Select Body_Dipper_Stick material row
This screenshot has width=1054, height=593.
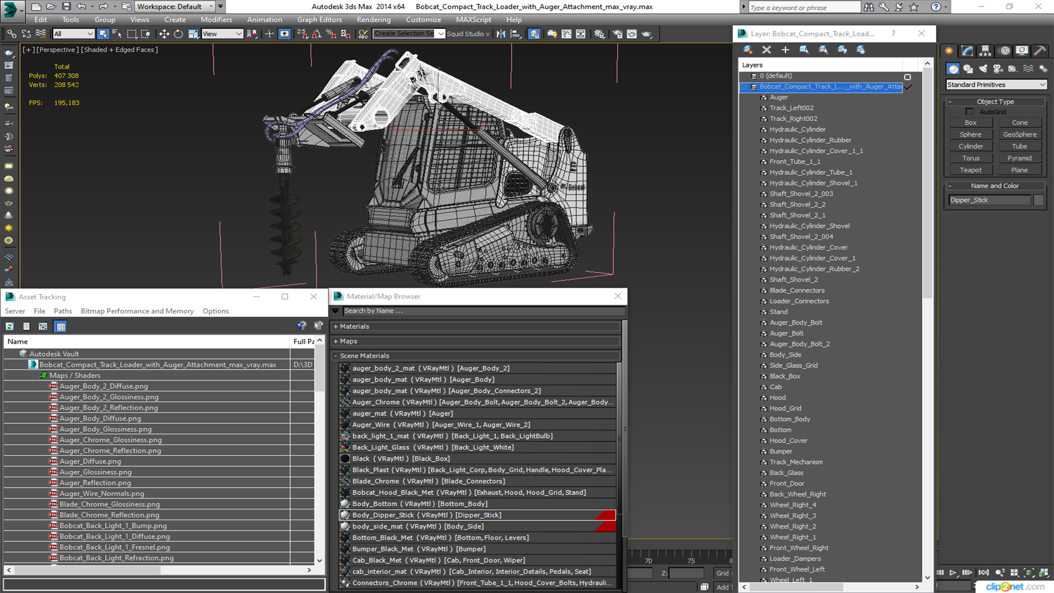tap(477, 516)
